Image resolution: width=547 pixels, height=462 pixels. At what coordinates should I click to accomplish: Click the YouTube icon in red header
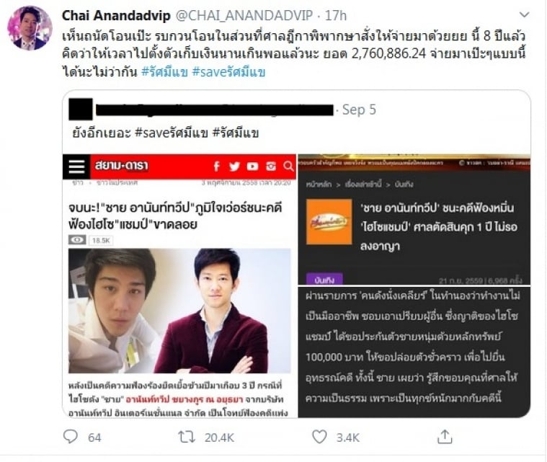click(x=252, y=166)
